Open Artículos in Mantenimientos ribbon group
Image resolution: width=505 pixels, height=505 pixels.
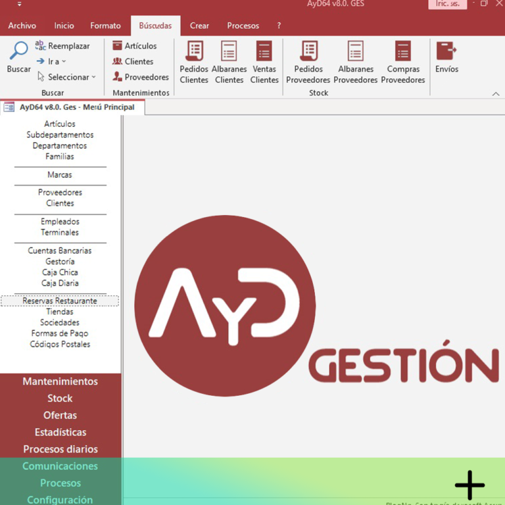pyautogui.click(x=135, y=46)
